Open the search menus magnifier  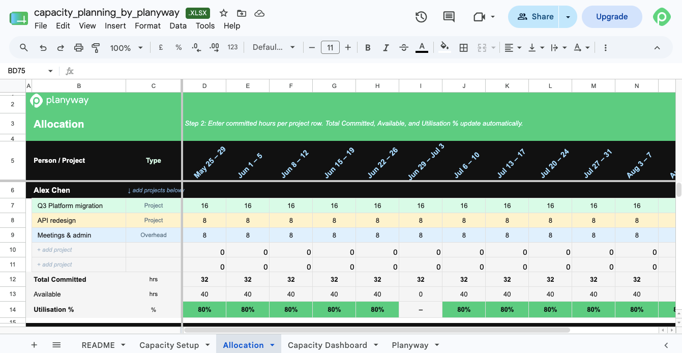tap(24, 47)
